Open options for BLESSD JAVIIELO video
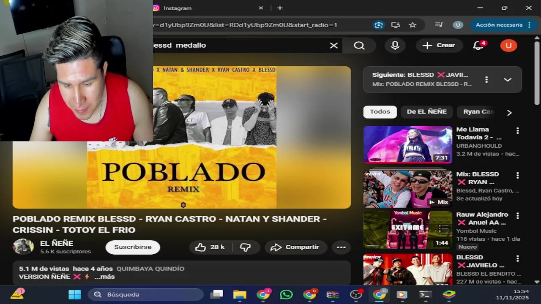Viewport: 541px width, 304px height. [x=517, y=258]
